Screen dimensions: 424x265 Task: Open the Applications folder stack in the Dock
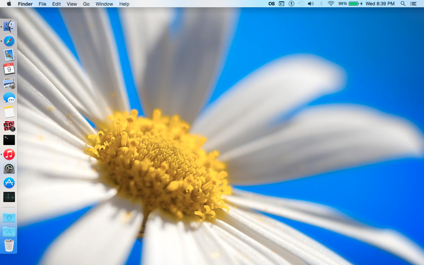pyautogui.click(x=9, y=232)
